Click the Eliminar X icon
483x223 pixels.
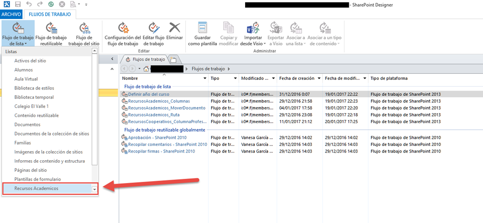pos(175,28)
